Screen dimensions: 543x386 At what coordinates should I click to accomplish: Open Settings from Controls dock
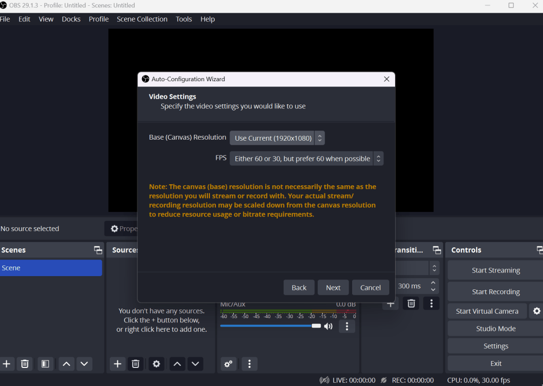[x=496, y=346]
